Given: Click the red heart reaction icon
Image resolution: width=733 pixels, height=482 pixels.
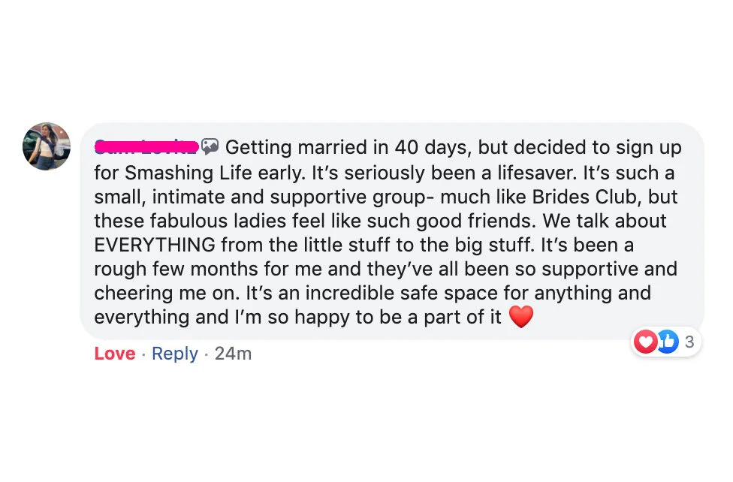Looking at the screenshot, I should click(x=645, y=342).
